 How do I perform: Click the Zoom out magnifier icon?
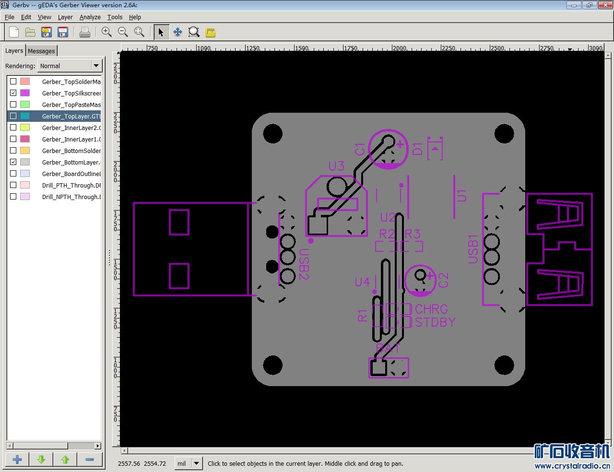tap(123, 32)
